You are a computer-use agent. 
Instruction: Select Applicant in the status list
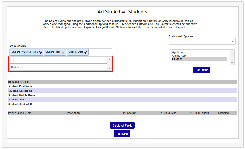(178, 52)
